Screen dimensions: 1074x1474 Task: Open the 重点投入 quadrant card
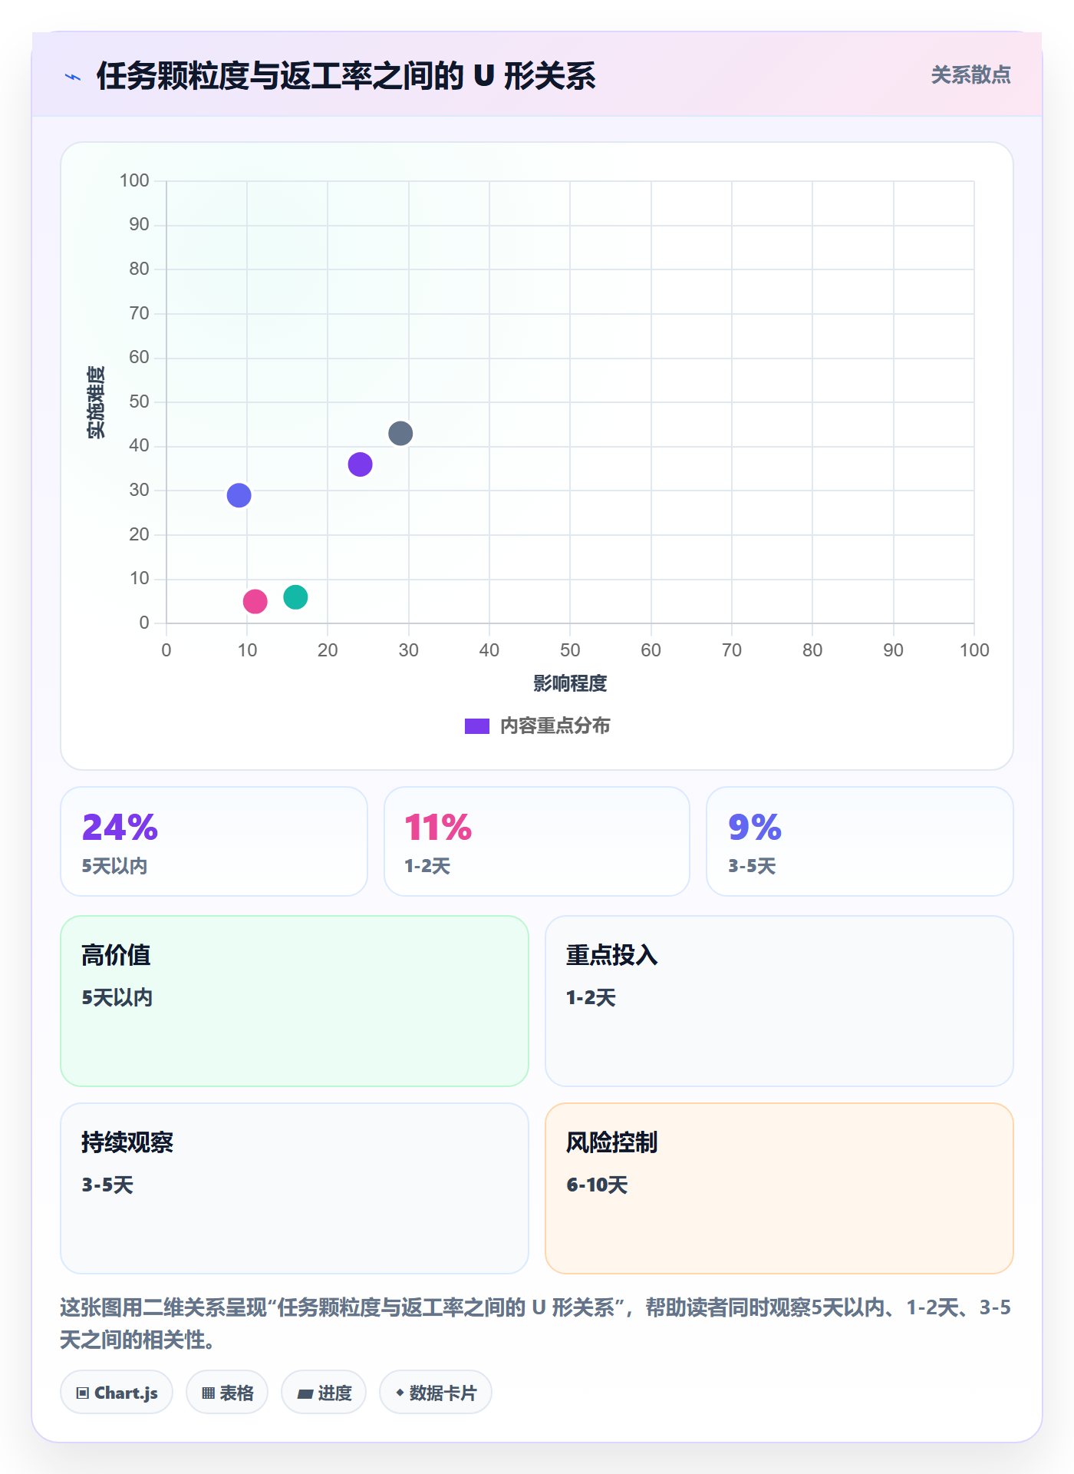point(779,1001)
